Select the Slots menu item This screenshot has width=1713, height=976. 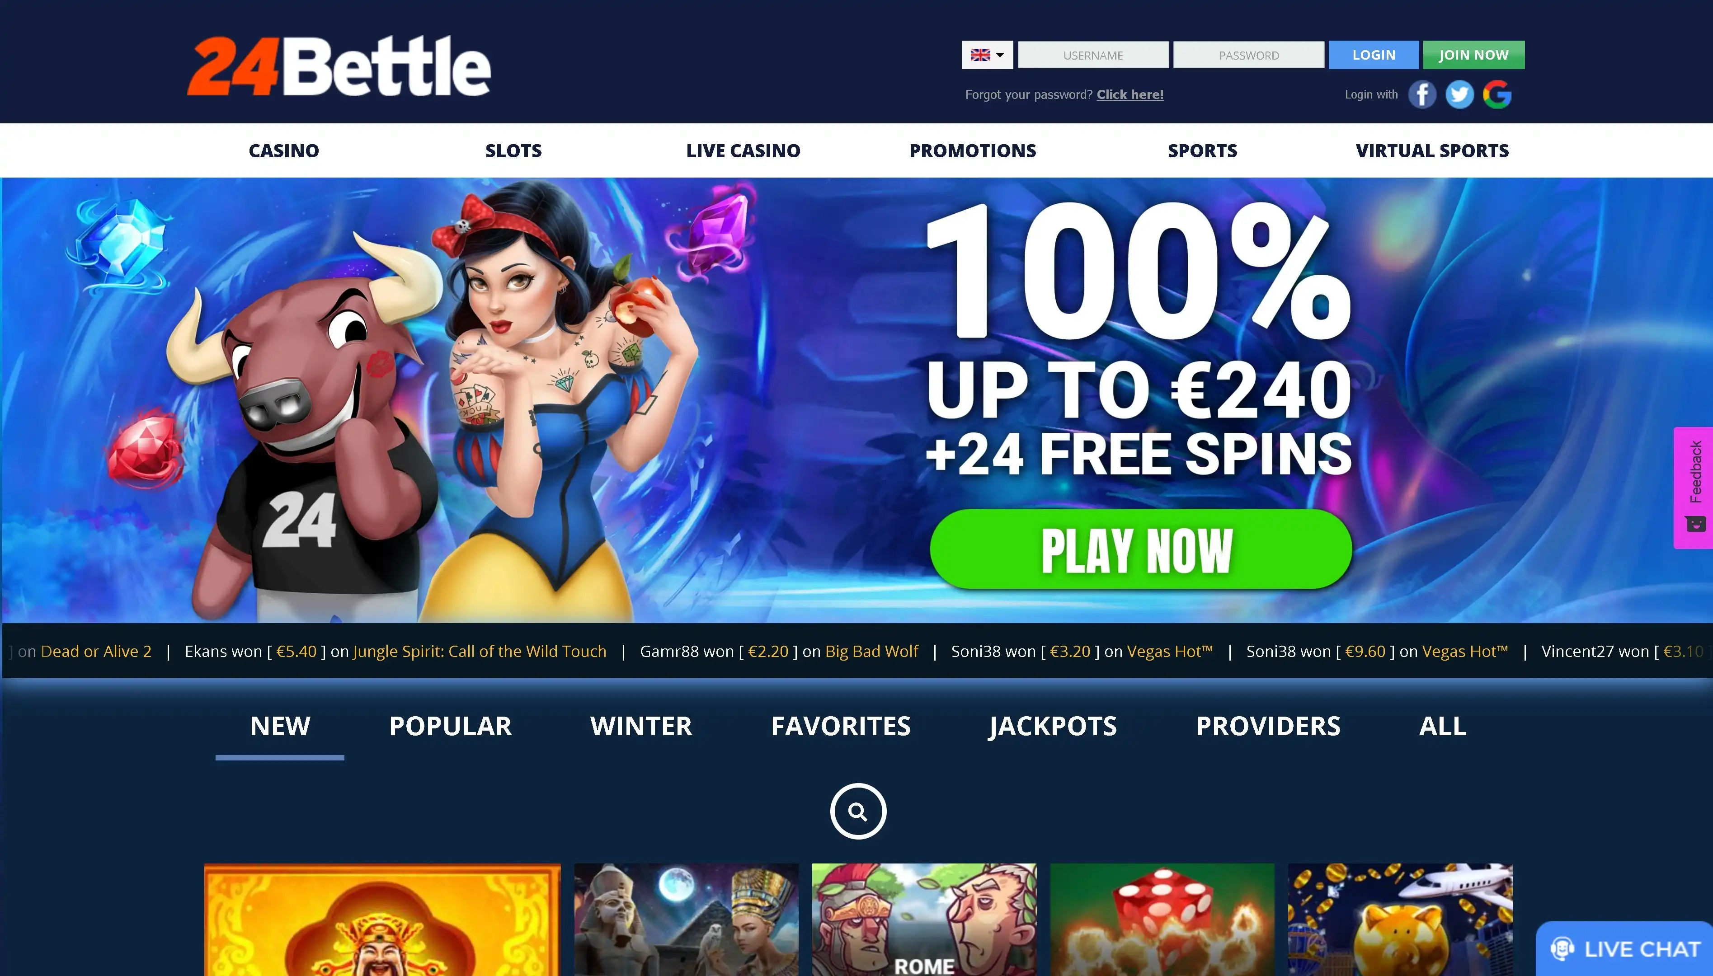pos(513,151)
